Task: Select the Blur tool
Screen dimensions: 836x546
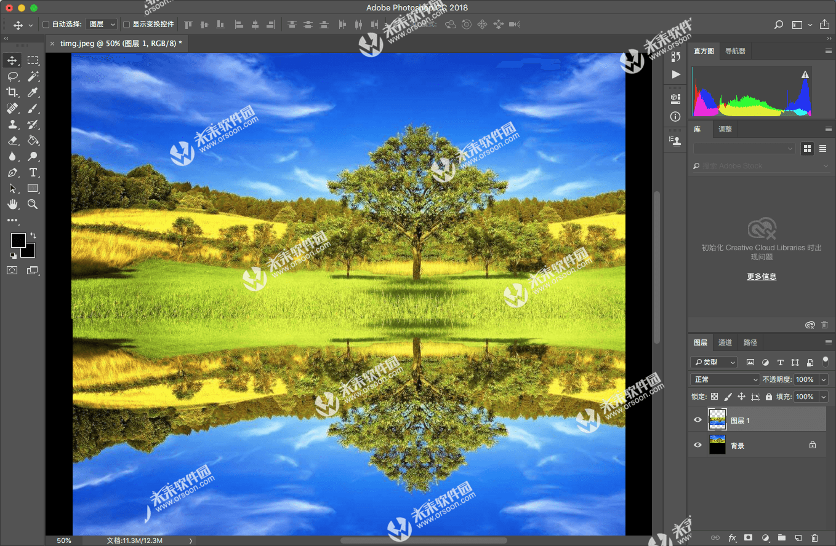Action: pos(12,156)
